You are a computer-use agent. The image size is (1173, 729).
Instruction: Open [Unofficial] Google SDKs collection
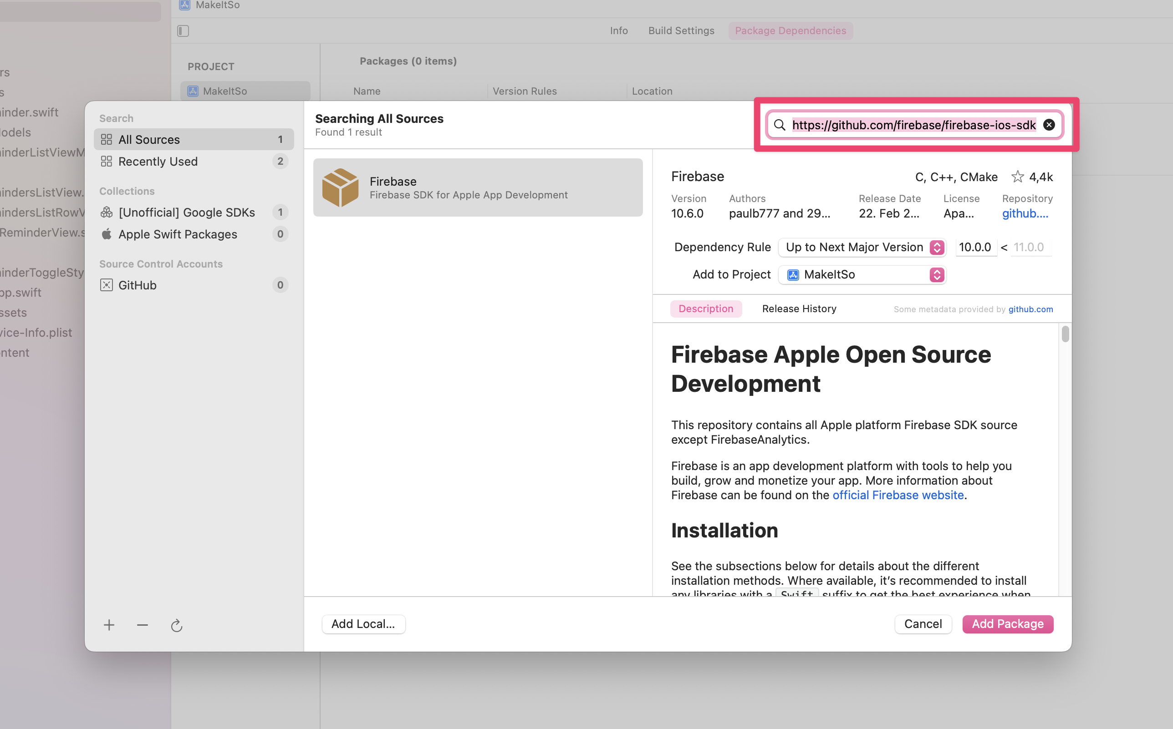[x=194, y=212]
